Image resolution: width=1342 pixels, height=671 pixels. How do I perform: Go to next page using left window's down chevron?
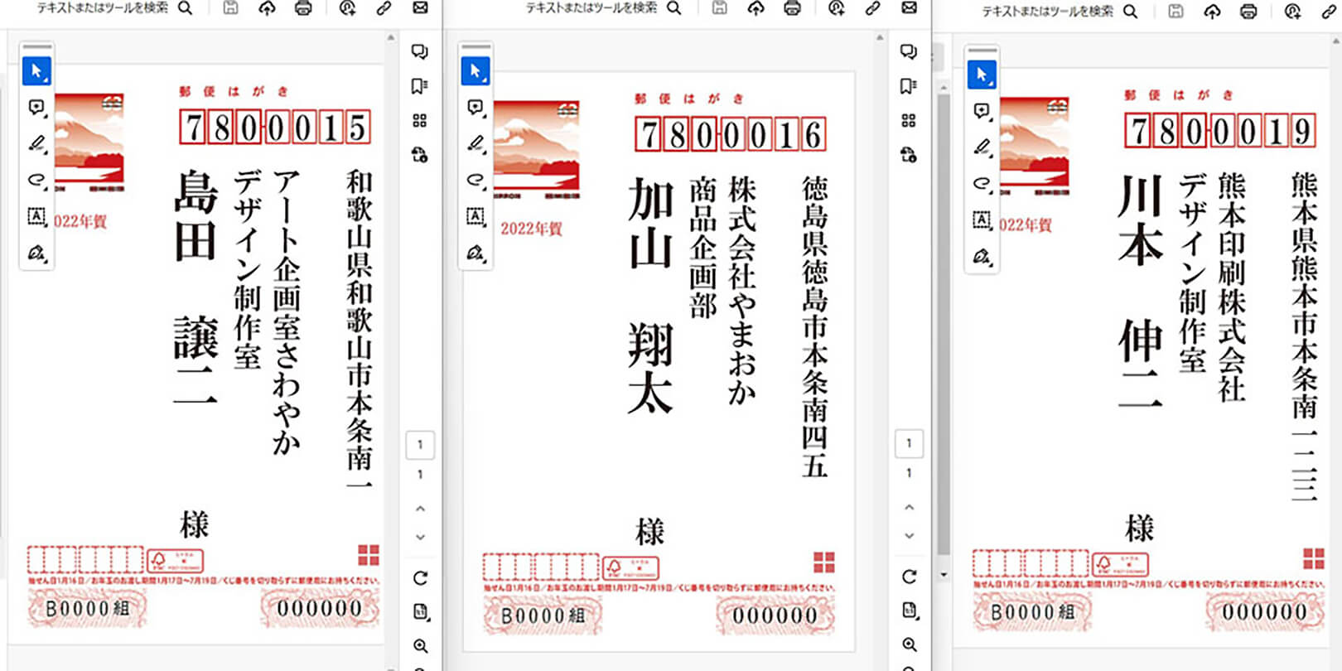coord(420,537)
